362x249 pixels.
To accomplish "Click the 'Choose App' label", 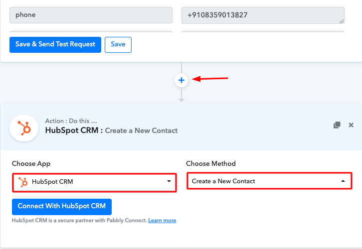I will 31,163.
